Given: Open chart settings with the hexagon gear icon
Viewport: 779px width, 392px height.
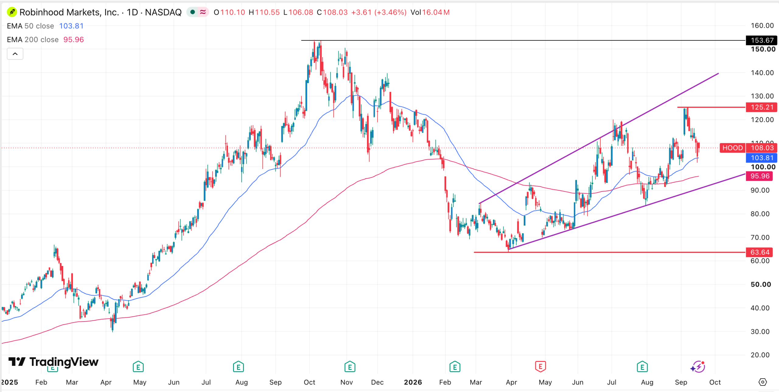Looking at the screenshot, I should point(763,382).
